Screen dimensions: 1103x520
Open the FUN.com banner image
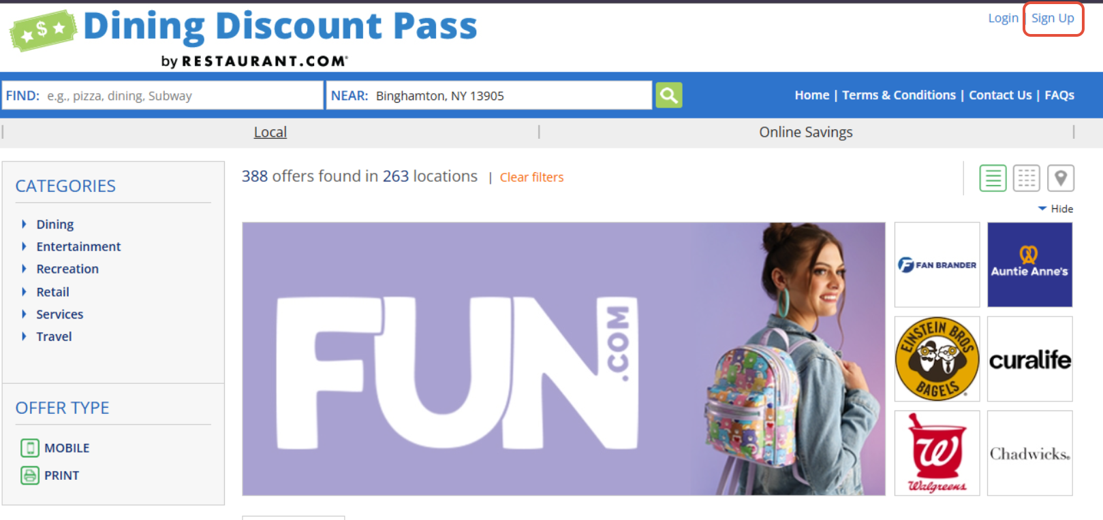coord(563,359)
